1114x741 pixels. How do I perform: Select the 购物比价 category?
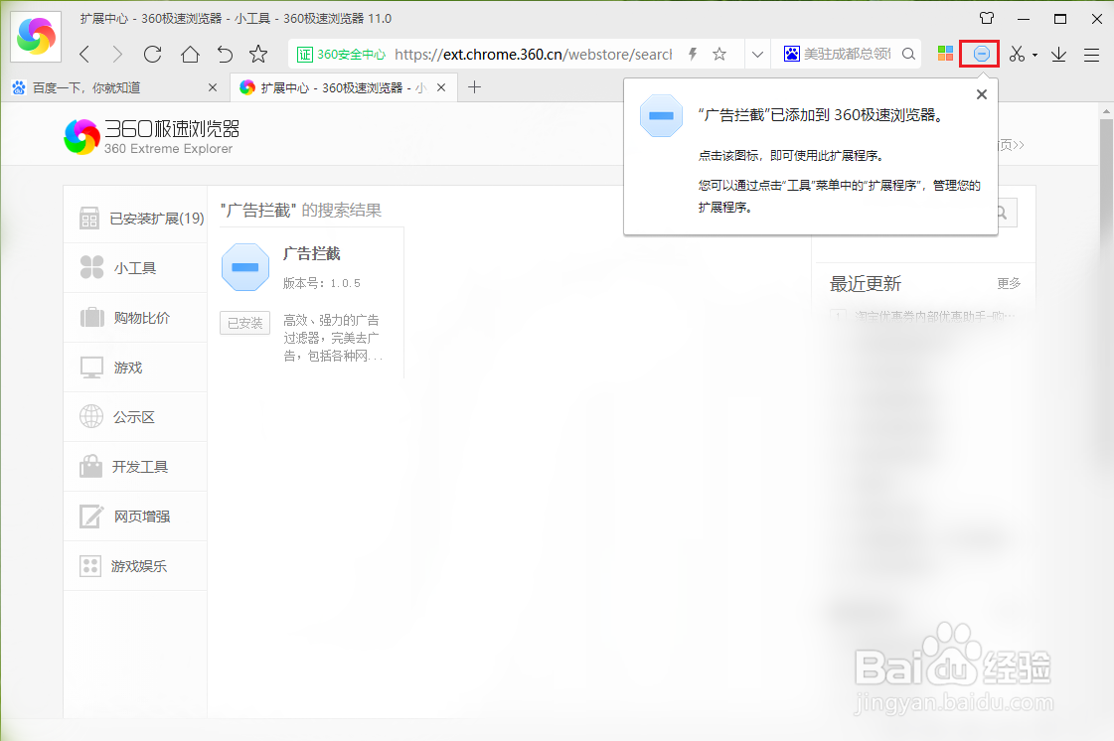click(x=135, y=318)
